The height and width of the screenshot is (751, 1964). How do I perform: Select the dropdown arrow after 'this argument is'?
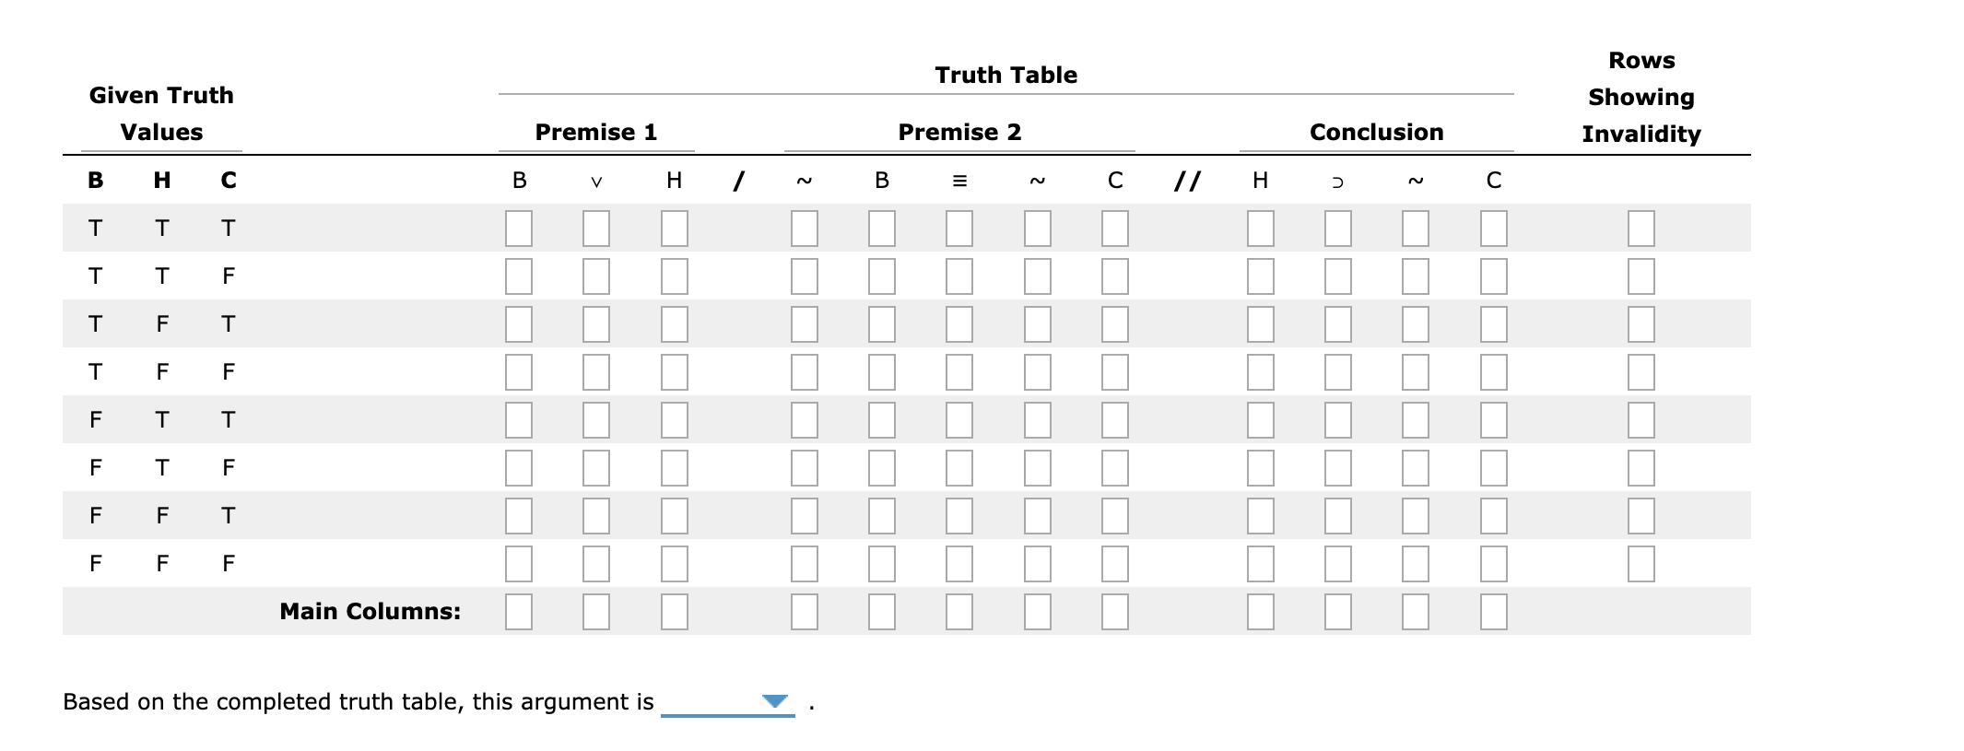pos(776,703)
